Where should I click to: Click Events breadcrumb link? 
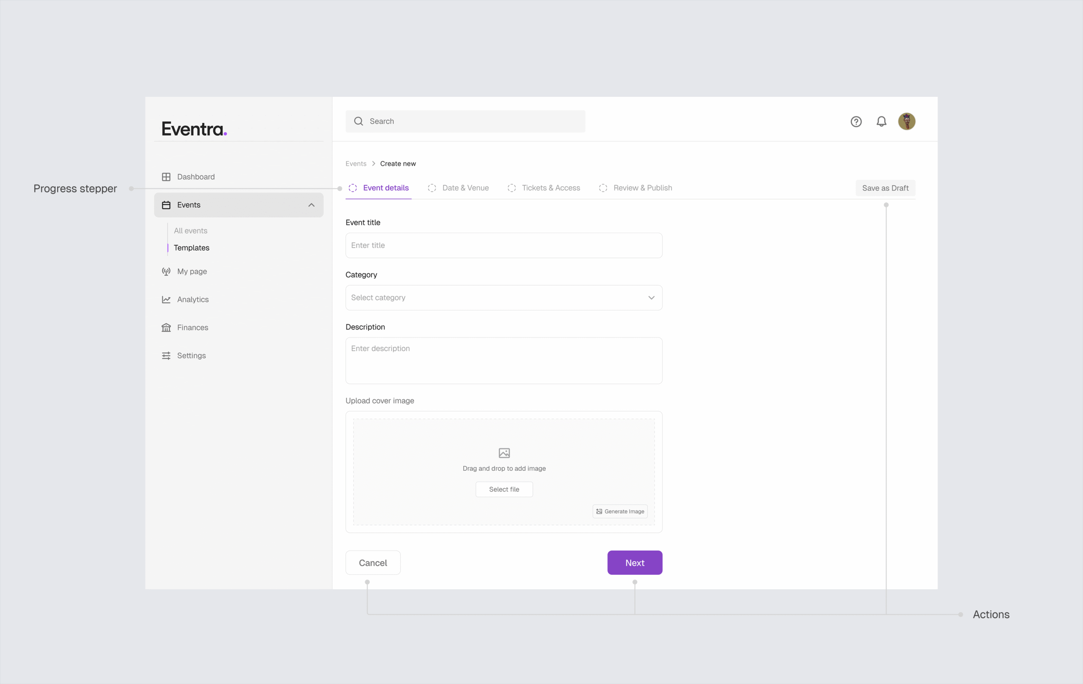pos(356,164)
